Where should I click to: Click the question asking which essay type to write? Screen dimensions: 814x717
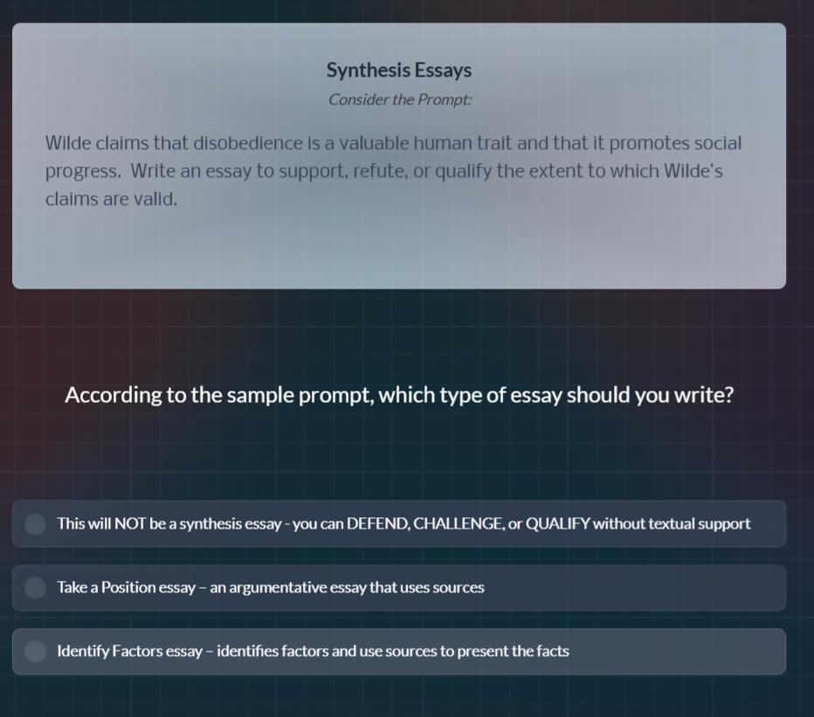pyautogui.click(x=398, y=394)
